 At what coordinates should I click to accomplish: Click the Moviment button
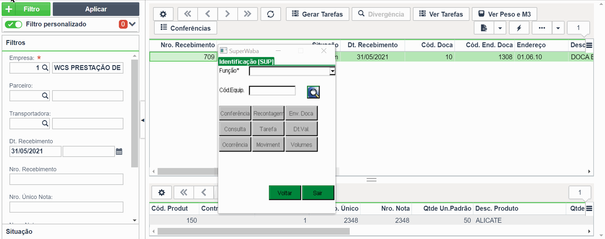[268, 145]
